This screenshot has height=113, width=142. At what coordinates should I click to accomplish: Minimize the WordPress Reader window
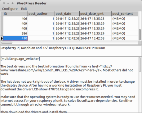[x=8, y=3]
